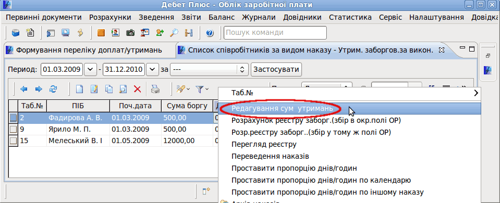
Task: Tick the checkbox for row Мелеський В. І
Action: pos(13,141)
